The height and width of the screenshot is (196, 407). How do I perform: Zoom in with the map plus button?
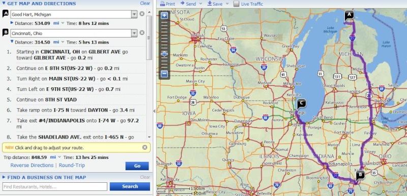pyautogui.click(x=164, y=16)
